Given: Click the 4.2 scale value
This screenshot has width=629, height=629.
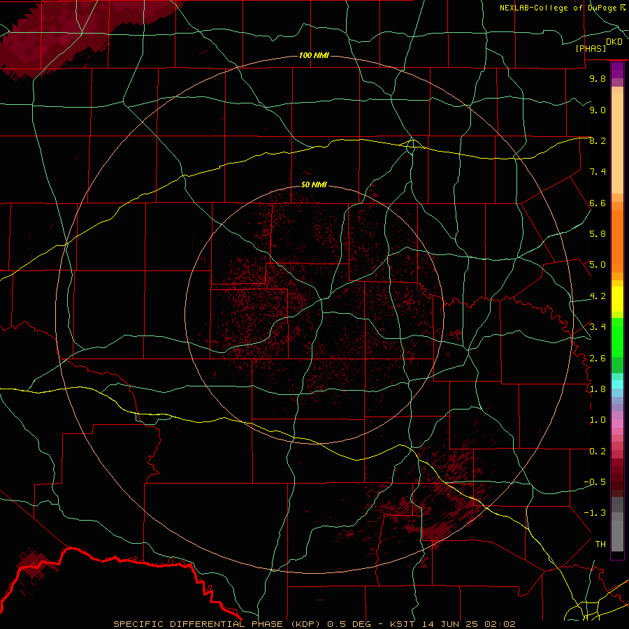Looking at the screenshot, I should [x=598, y=296].
